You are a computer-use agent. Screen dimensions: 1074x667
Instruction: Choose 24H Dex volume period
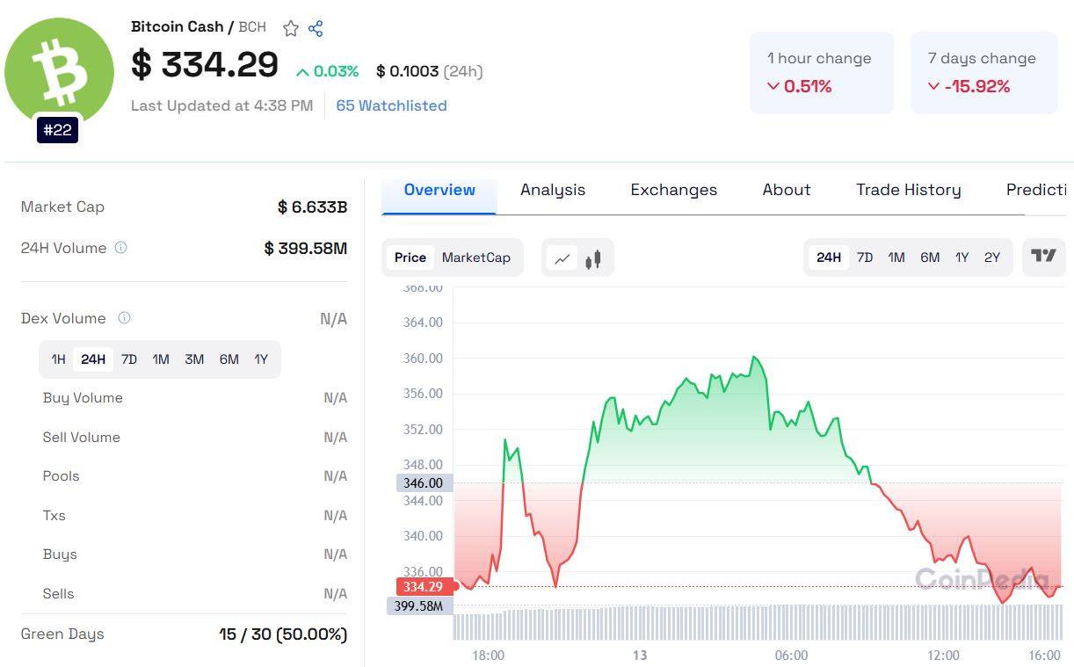coord(93,359)
